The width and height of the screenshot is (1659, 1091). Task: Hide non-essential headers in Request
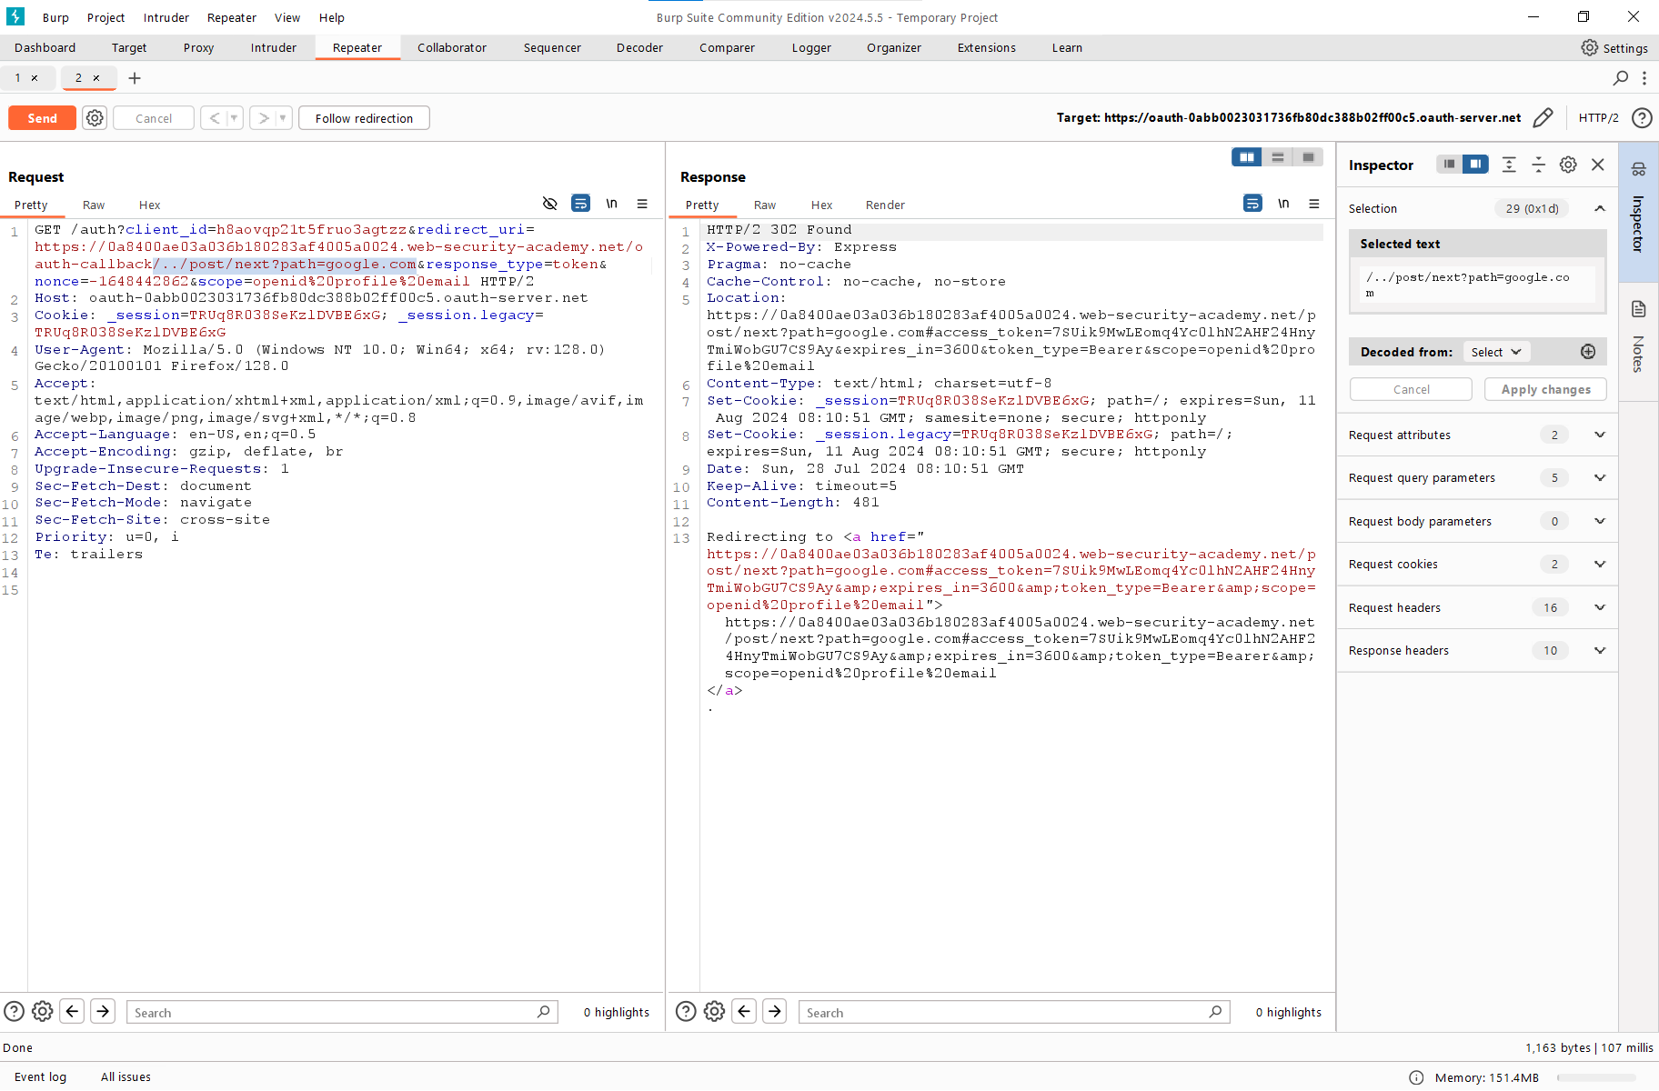point(549,204)
